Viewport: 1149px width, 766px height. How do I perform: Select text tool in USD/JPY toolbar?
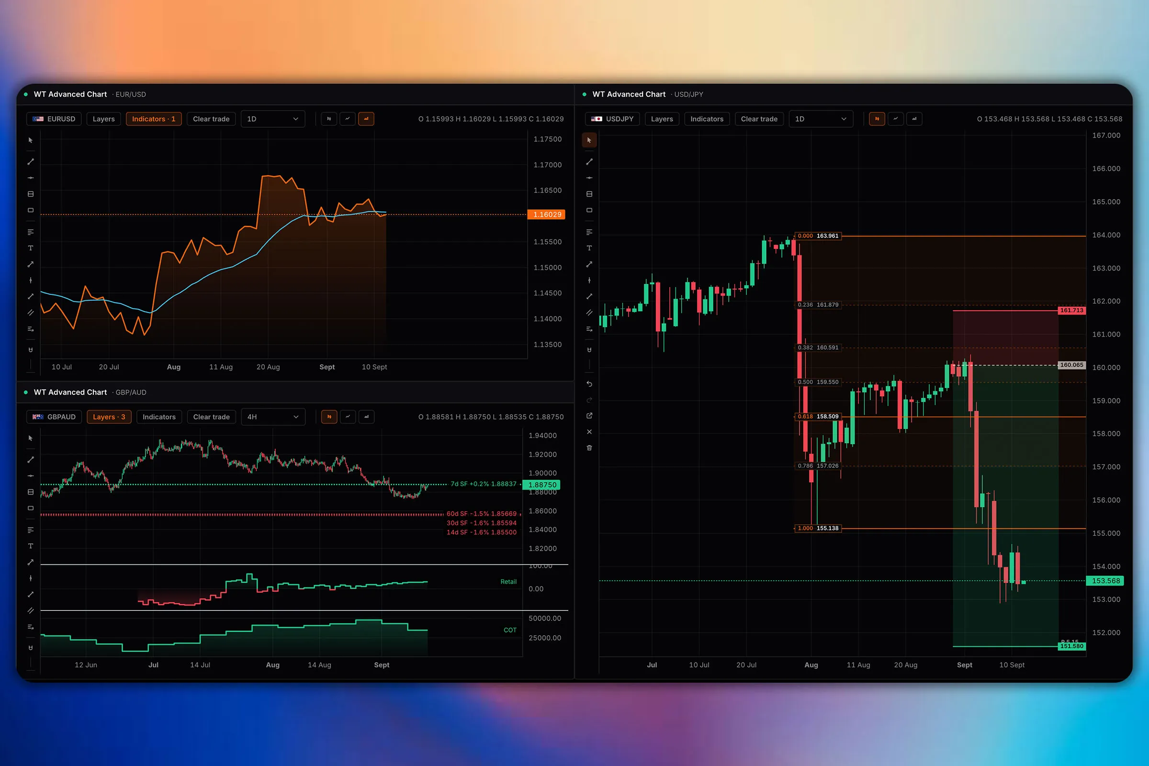coord(589,248)
